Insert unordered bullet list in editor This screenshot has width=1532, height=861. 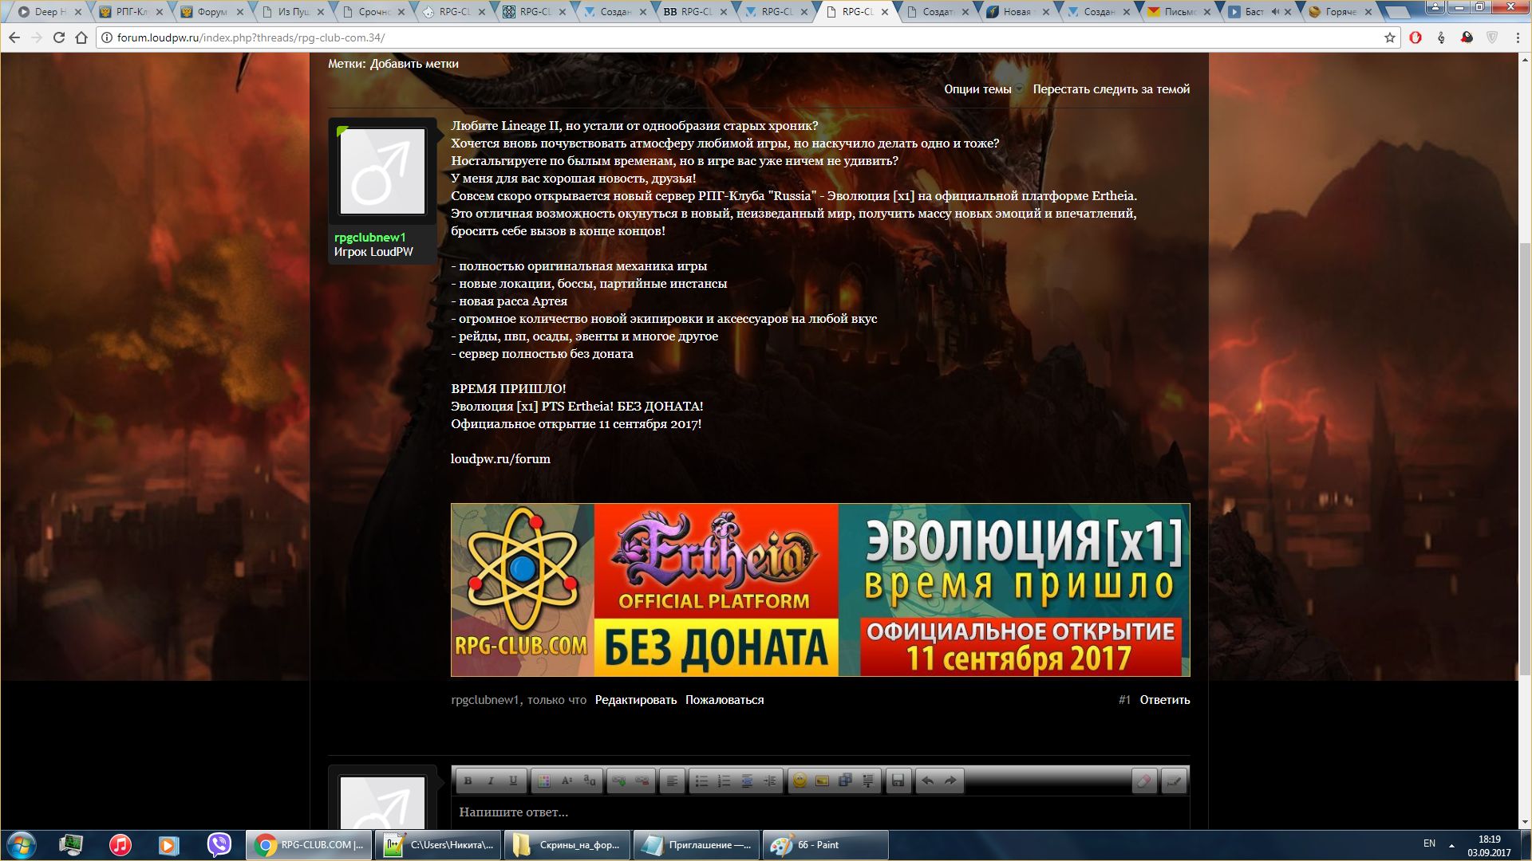point(701,780)
